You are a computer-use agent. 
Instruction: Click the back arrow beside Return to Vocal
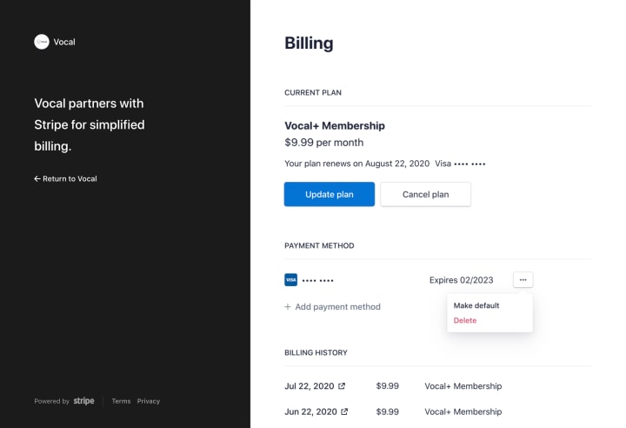(x=37, y=178)
